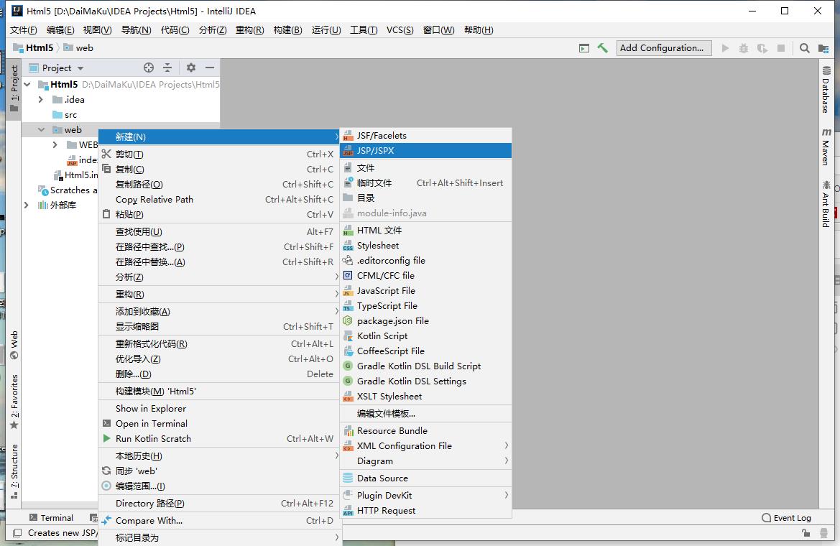Click the Debug bug icon in toolbar
Viewport: 840px width, 546px height.
click(744, 48)
